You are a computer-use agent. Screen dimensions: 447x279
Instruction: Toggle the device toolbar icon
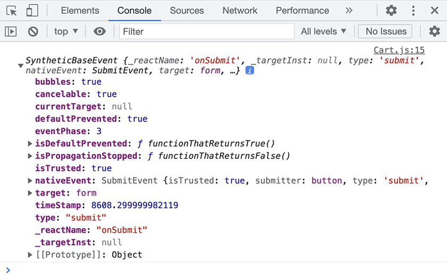32,11
